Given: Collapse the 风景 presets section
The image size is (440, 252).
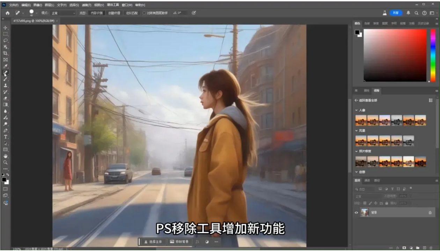Looking at the screenshot, I should pyautogui.click(x=357, y=131).
